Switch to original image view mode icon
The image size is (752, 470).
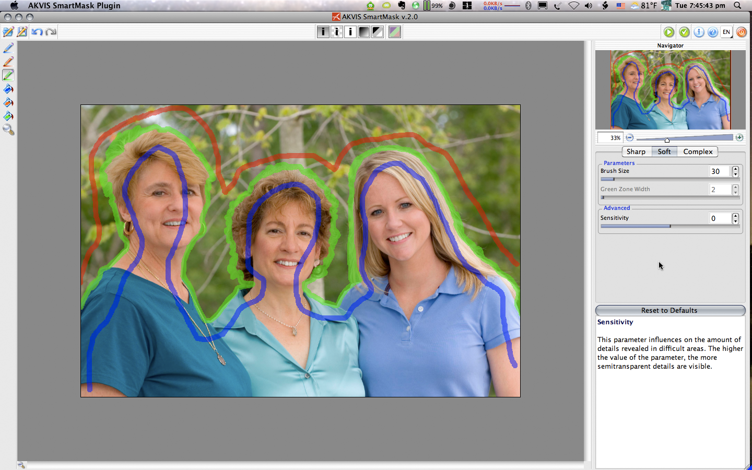click(x=323, y=32)
